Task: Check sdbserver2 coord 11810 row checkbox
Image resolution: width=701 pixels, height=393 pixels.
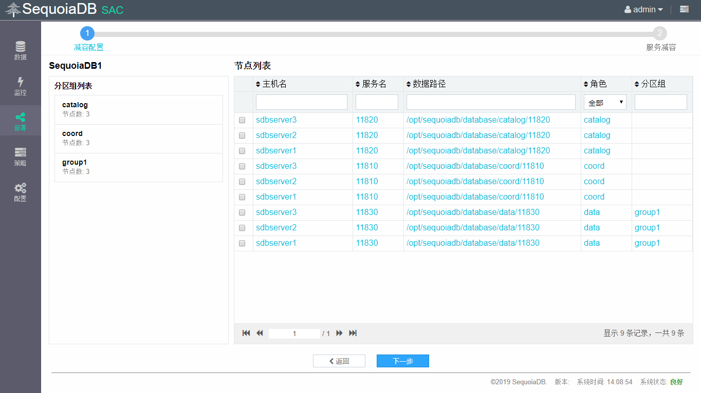Action: pyautogui.click(x=242, y=182)
